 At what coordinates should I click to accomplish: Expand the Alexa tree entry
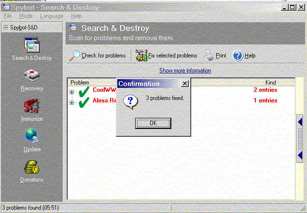point(71,102)
